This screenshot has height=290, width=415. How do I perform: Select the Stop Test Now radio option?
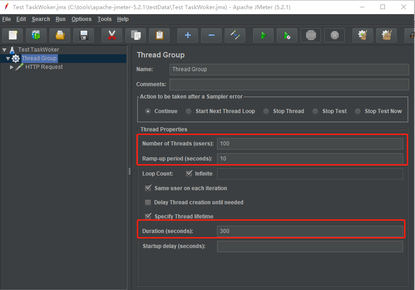tap(358, 111)
